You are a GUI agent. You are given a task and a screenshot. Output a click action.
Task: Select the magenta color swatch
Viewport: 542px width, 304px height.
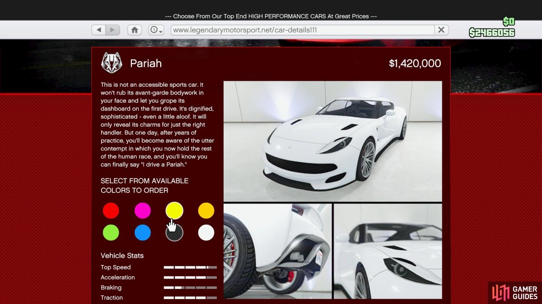tap(143, 210)
